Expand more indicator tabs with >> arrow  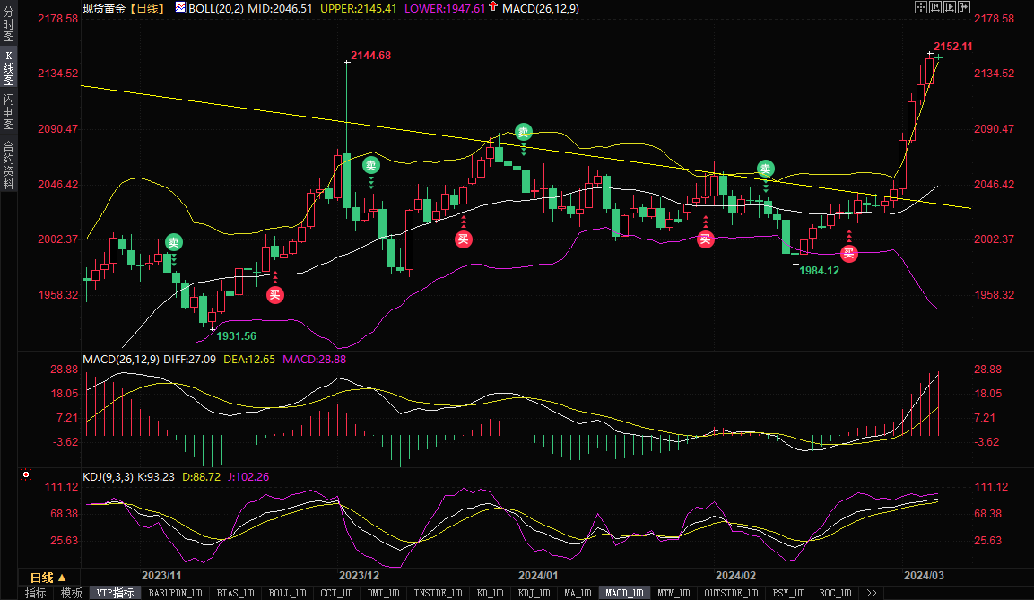coord(869,593)
